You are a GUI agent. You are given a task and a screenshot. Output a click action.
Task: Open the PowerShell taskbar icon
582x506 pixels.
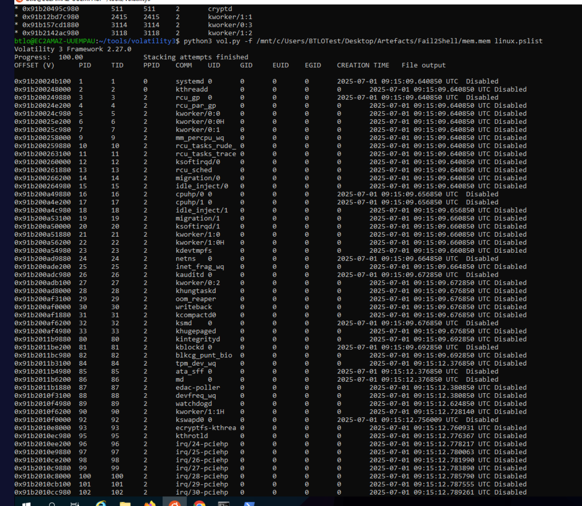[249, 504]
